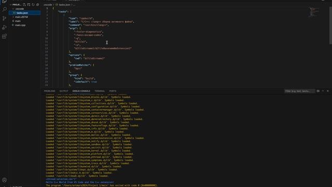Click the .vscode breadcrumb segment

click(48, 5)
